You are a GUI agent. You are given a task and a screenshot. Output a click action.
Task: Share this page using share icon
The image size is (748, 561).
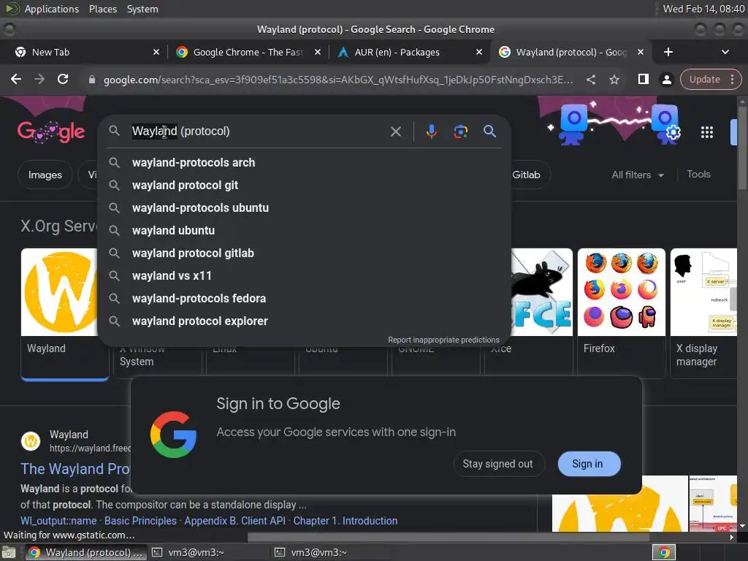tap(590, 80)
